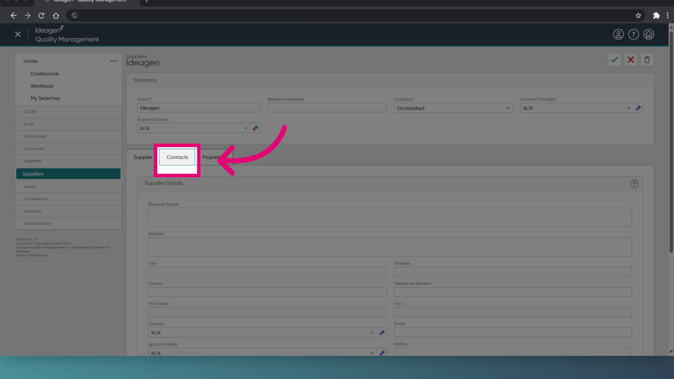Viewport: 674px width, 379px height.
Task: Bookmark this page with star icon
Action: (638, 15)
